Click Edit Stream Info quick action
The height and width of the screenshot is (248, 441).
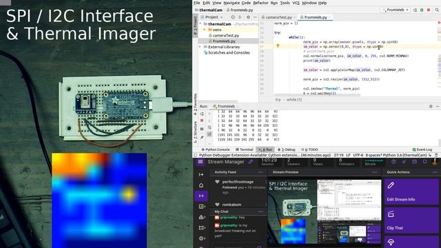[x=411, y=192]
